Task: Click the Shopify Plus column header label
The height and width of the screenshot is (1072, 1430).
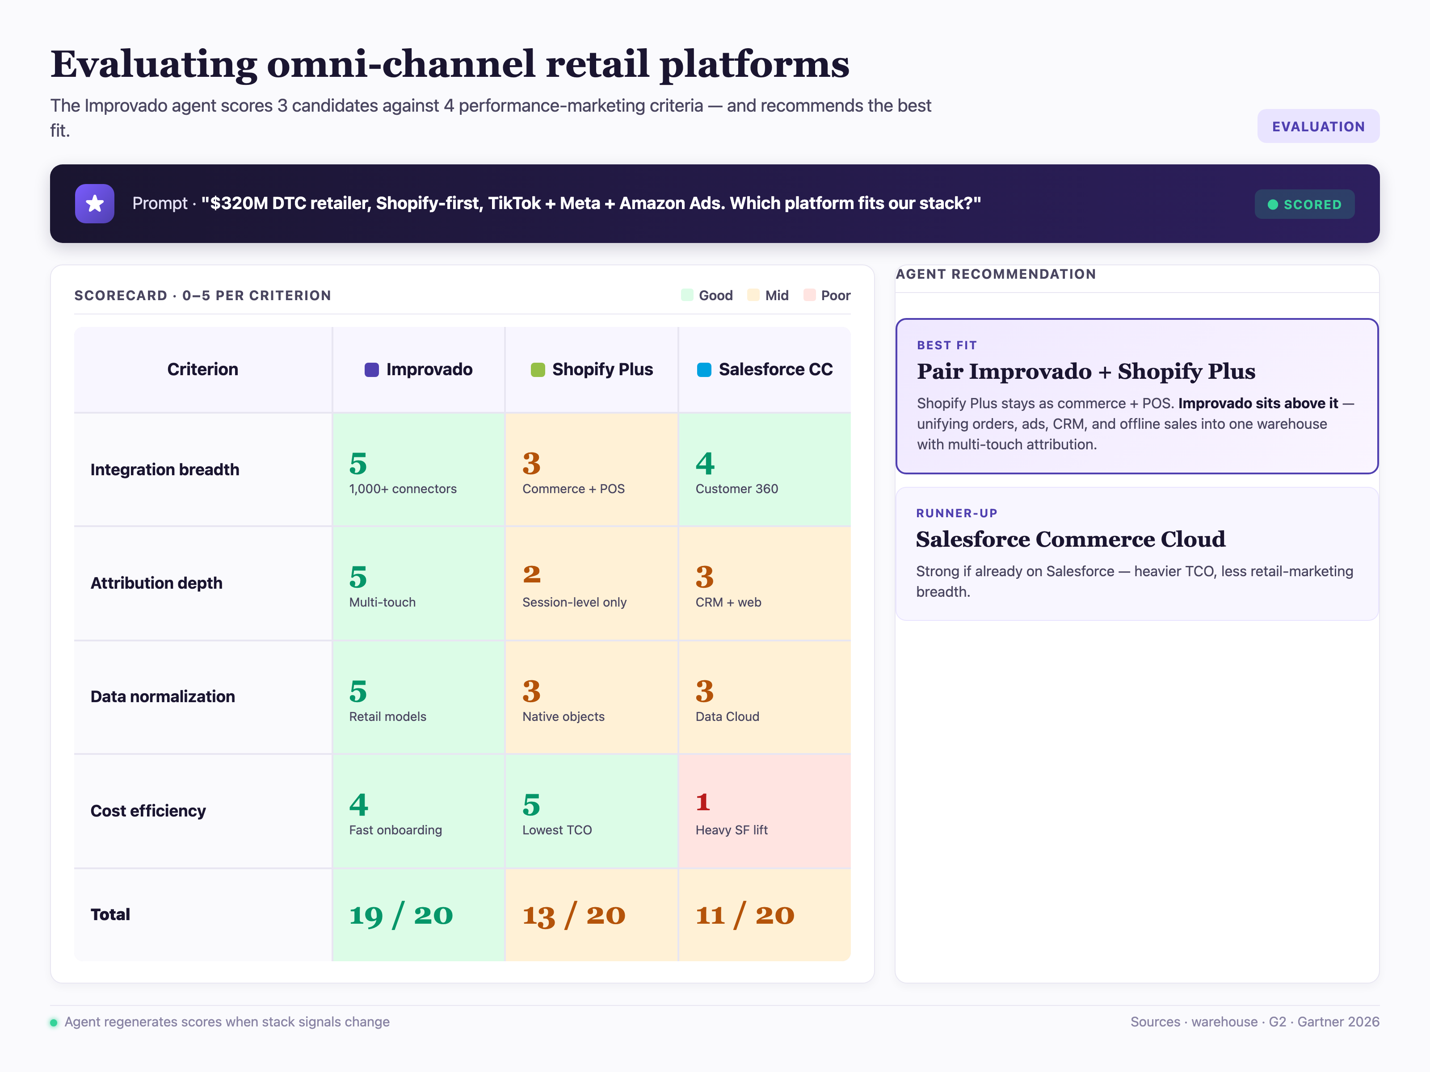Action: pos(602,369)
